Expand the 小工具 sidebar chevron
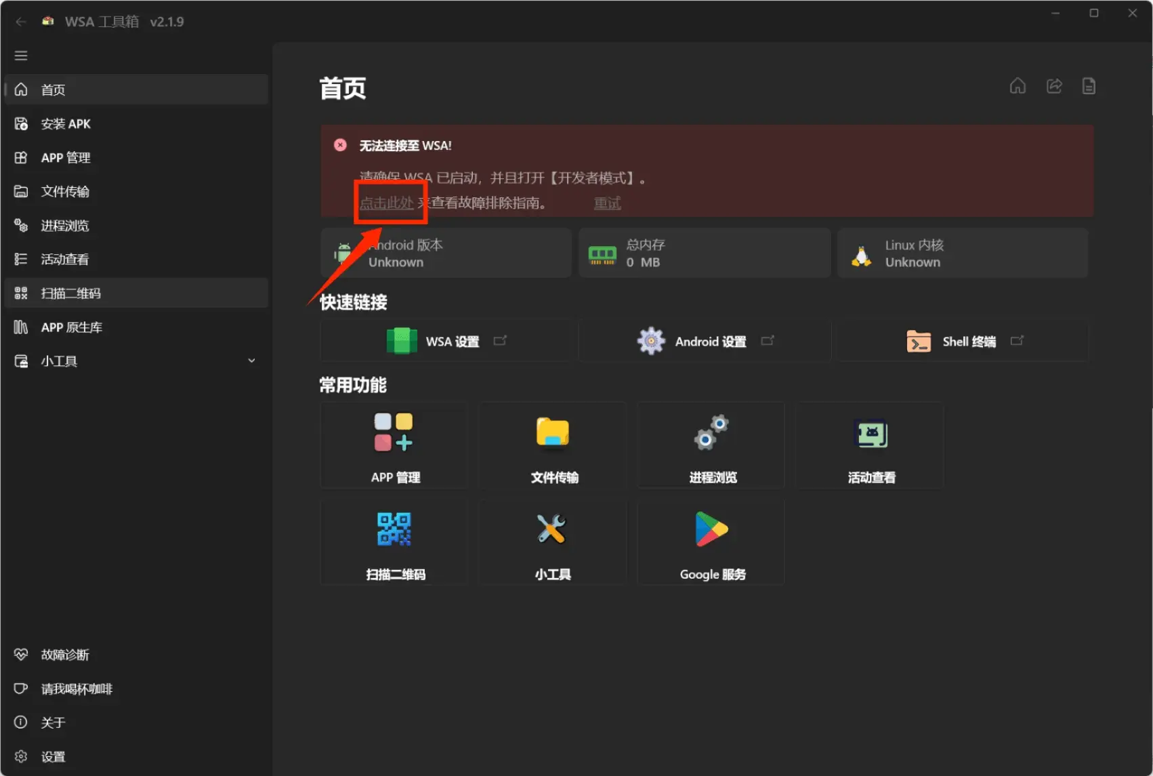 [x=251, y=361]
